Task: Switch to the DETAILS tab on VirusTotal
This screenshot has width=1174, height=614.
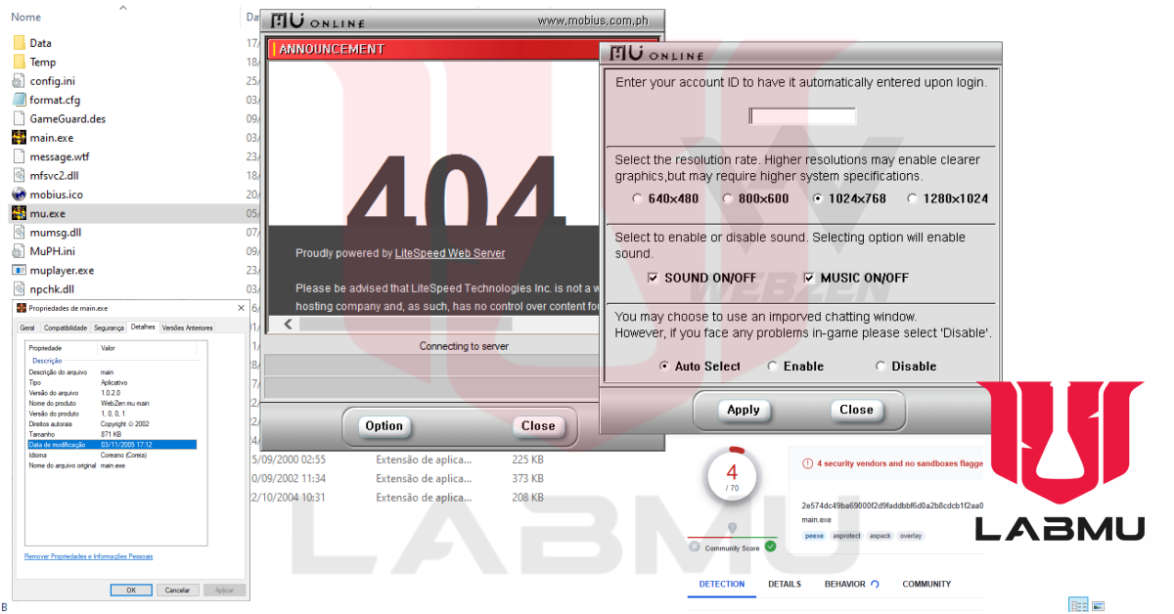Action: [x=785, y=584]
